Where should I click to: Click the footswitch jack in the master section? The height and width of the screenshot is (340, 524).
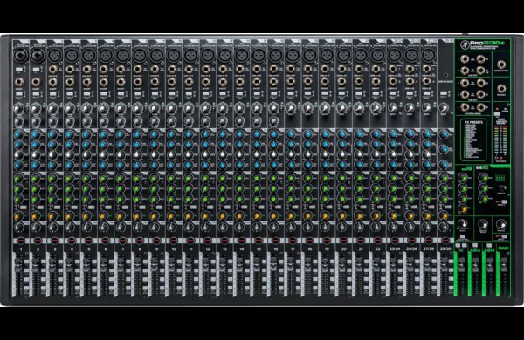click(501, 65)
